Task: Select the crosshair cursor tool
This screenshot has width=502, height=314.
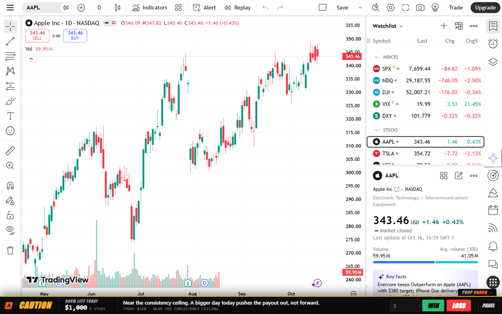Action: tap(10, 26)
